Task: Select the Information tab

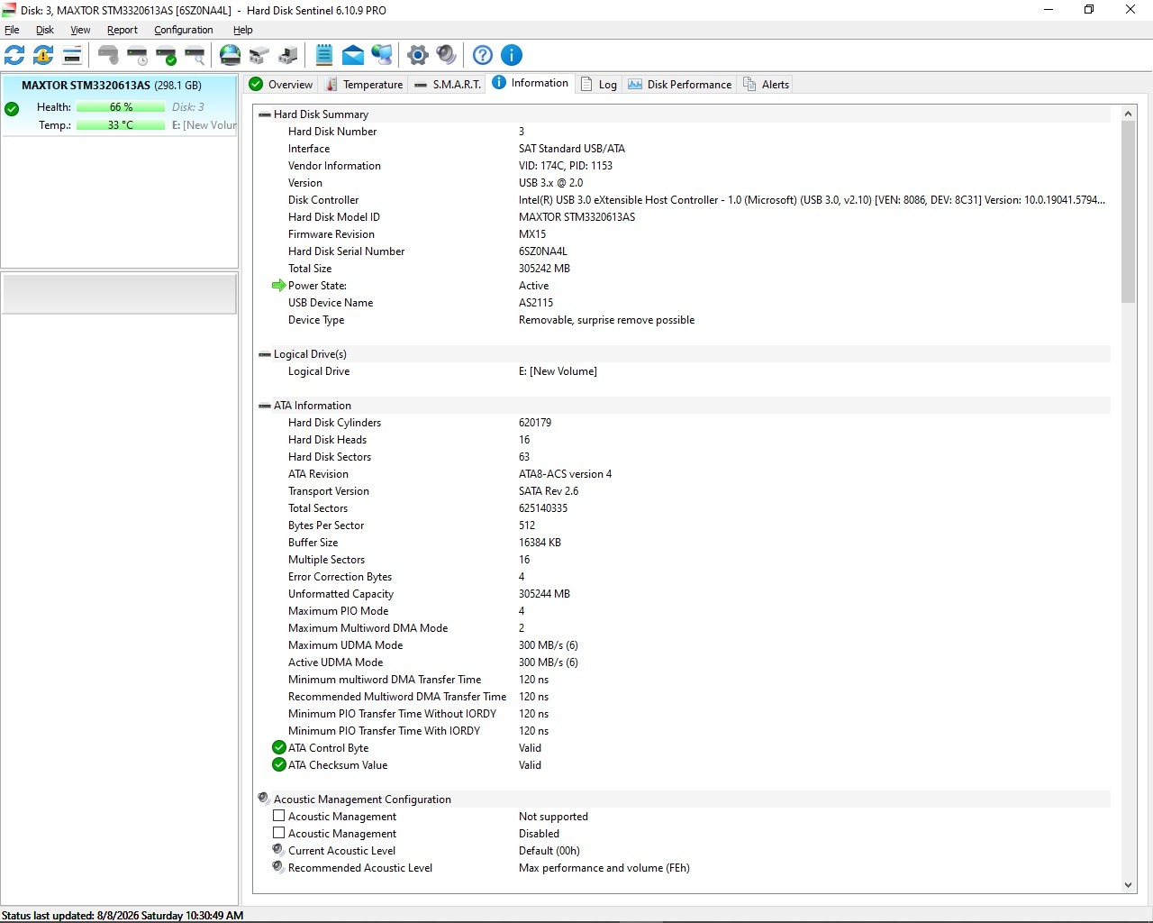Action: pos(531,83)
